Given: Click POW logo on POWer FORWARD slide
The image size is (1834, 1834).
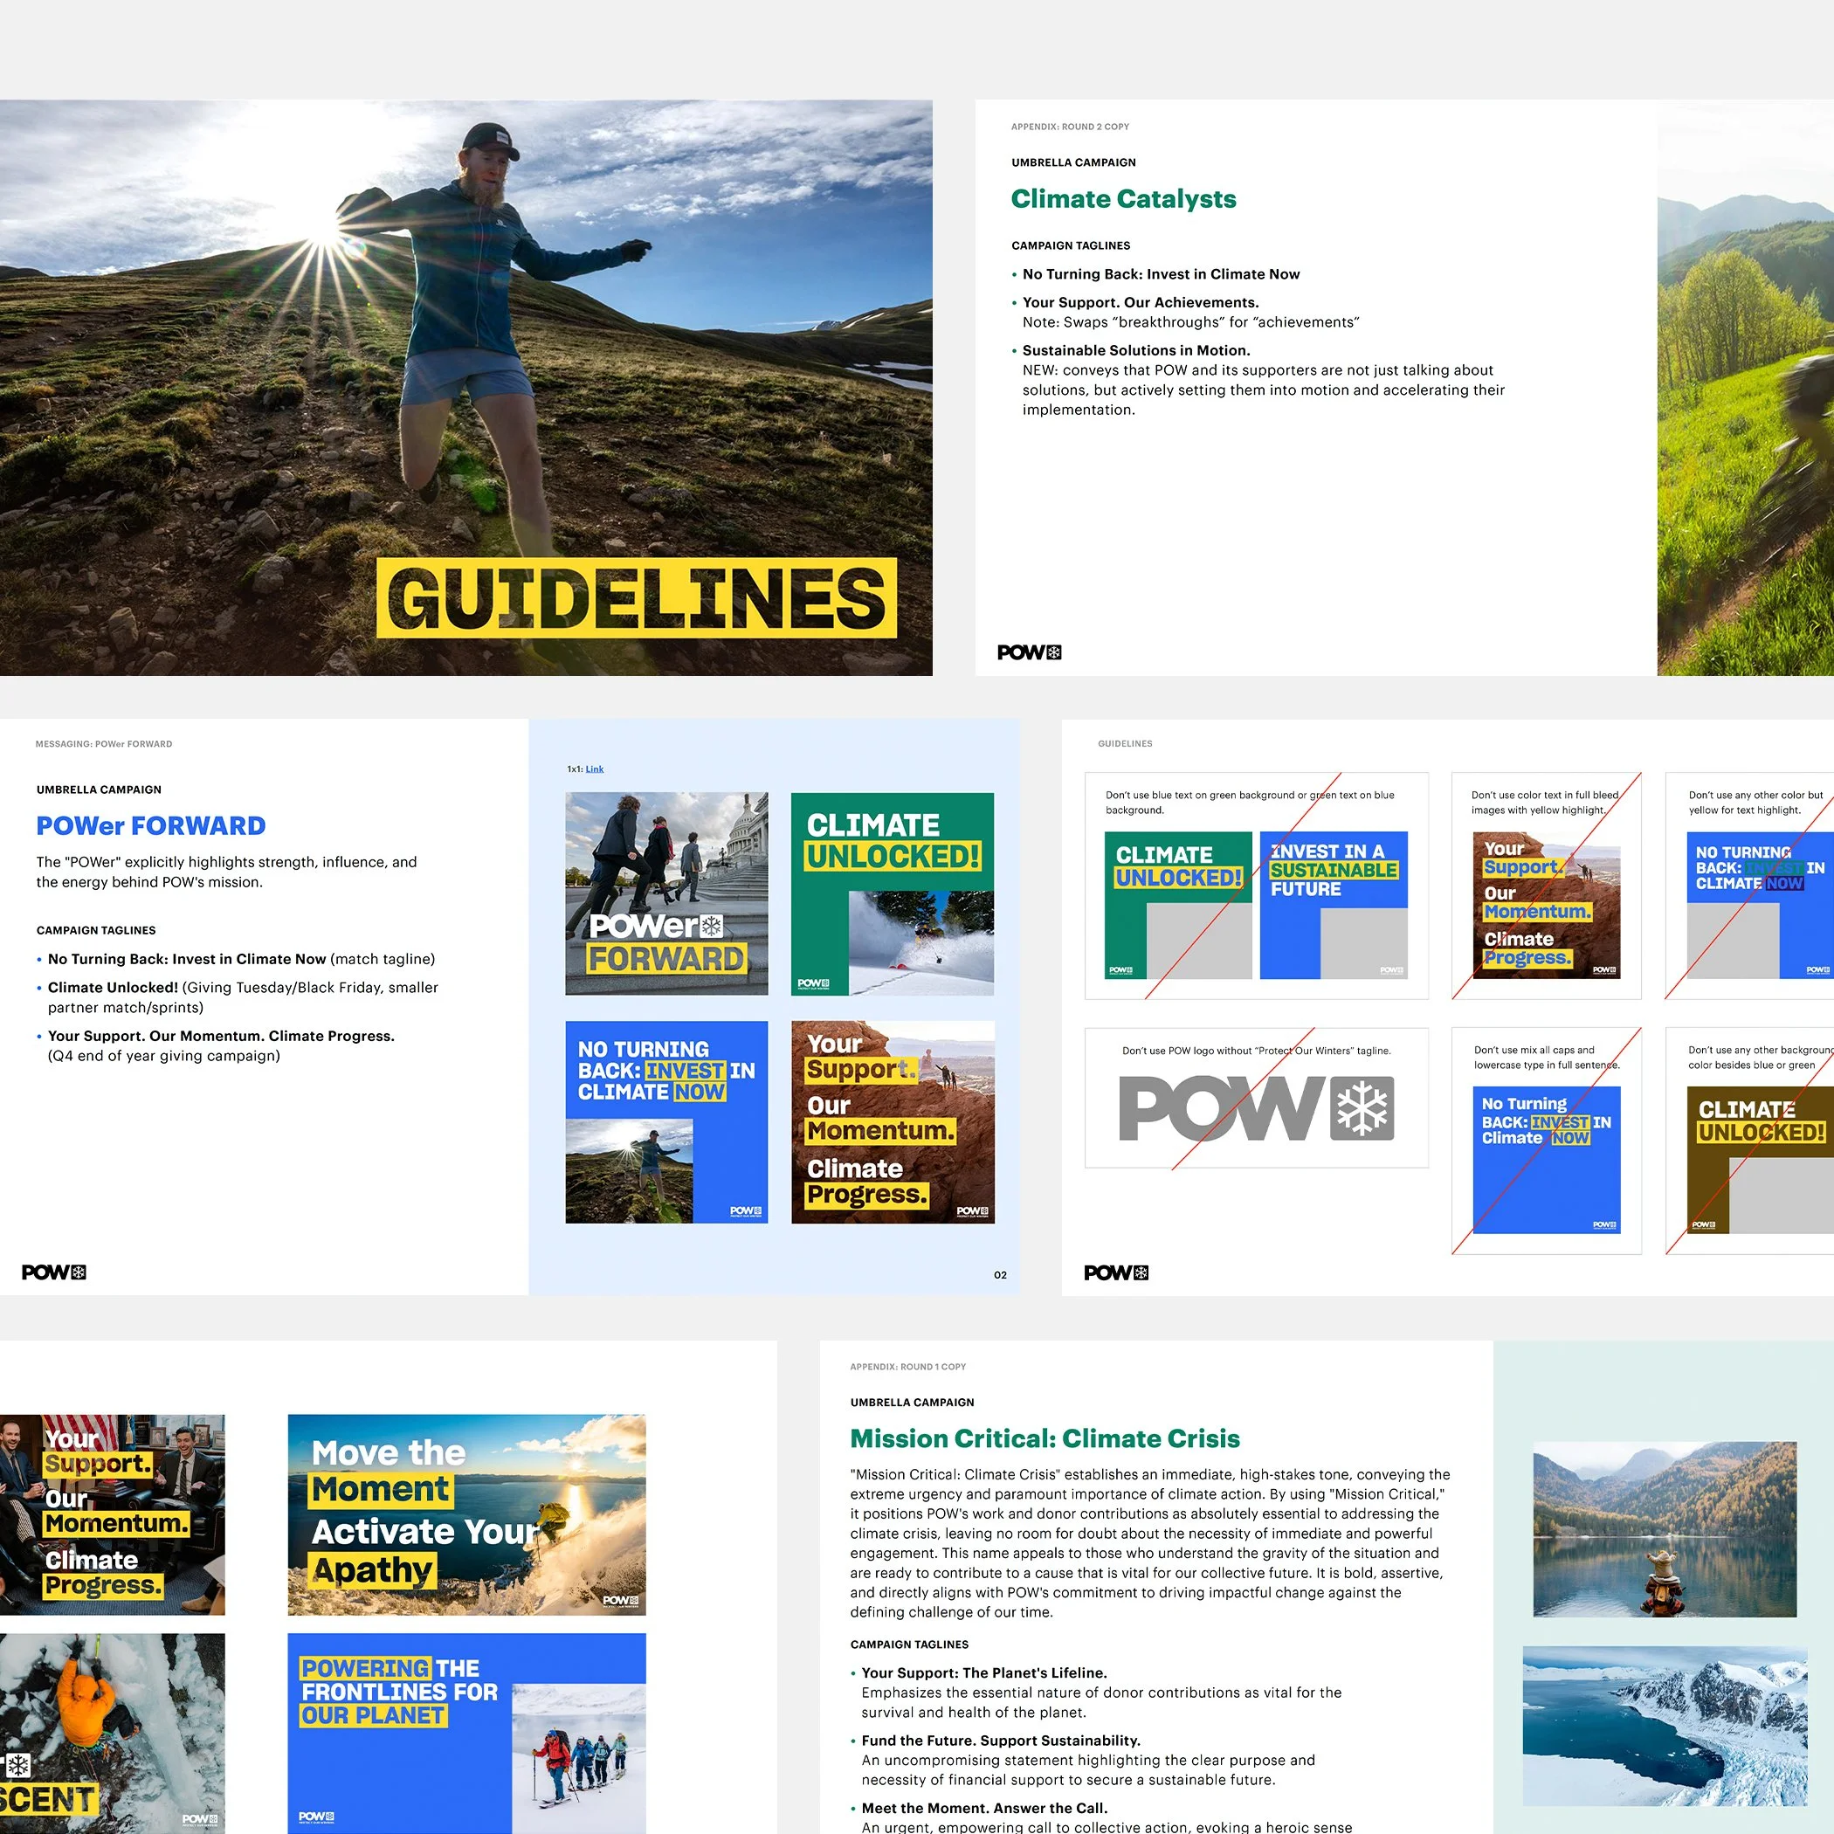Looking at the screenshot, I should (x=54, y=1272).
